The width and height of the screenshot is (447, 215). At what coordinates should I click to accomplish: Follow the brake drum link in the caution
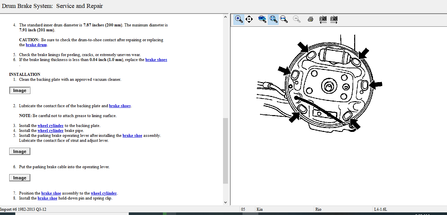click(x=36, y=45)
